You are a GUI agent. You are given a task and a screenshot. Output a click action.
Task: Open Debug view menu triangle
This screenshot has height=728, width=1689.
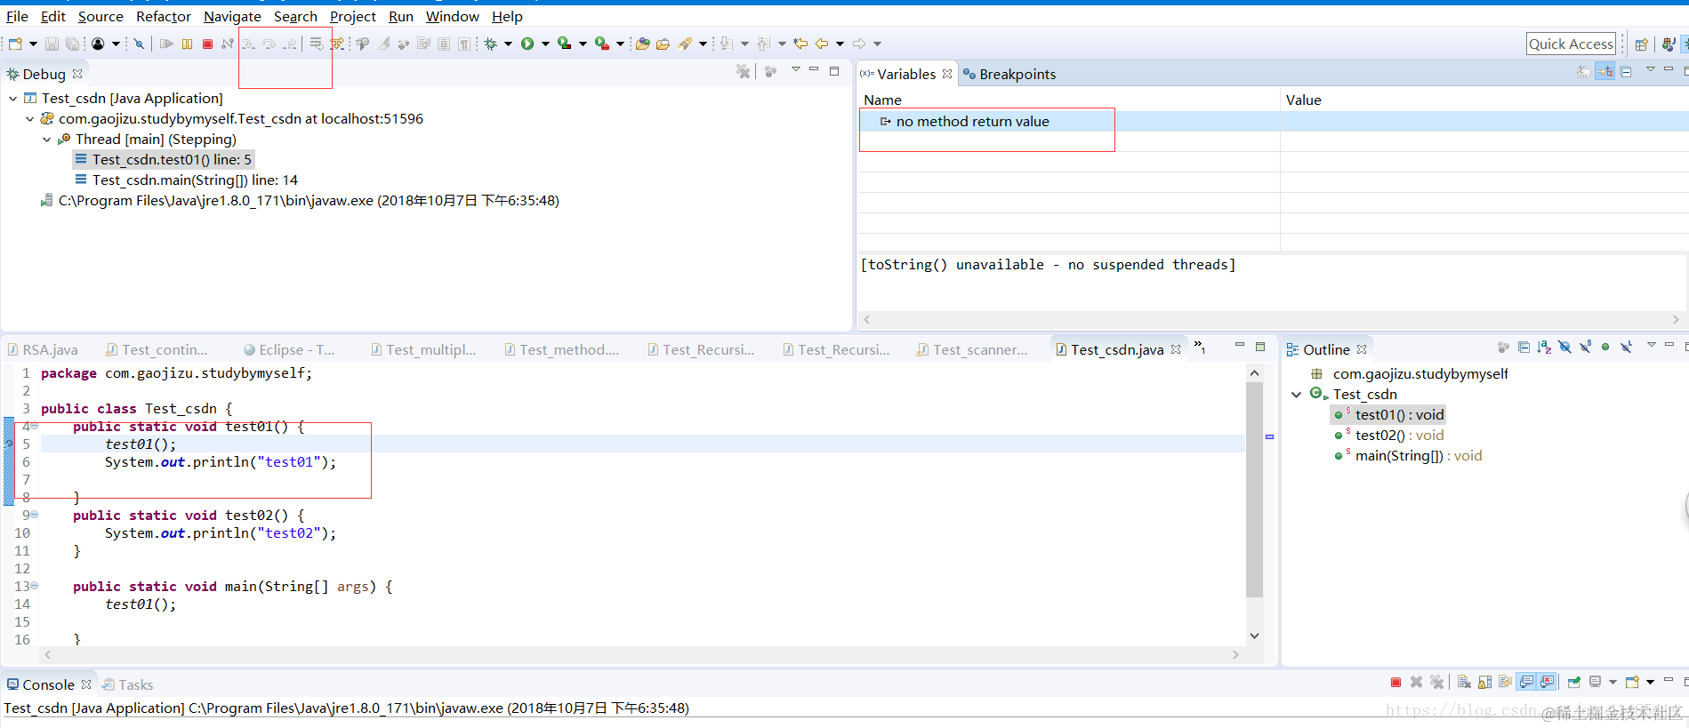click(x=796, y=69)
